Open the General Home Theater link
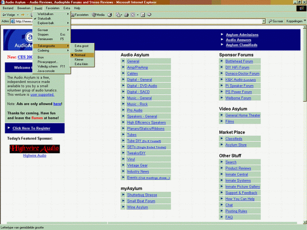Screen dimensions: 307x230 pos(243,115)
